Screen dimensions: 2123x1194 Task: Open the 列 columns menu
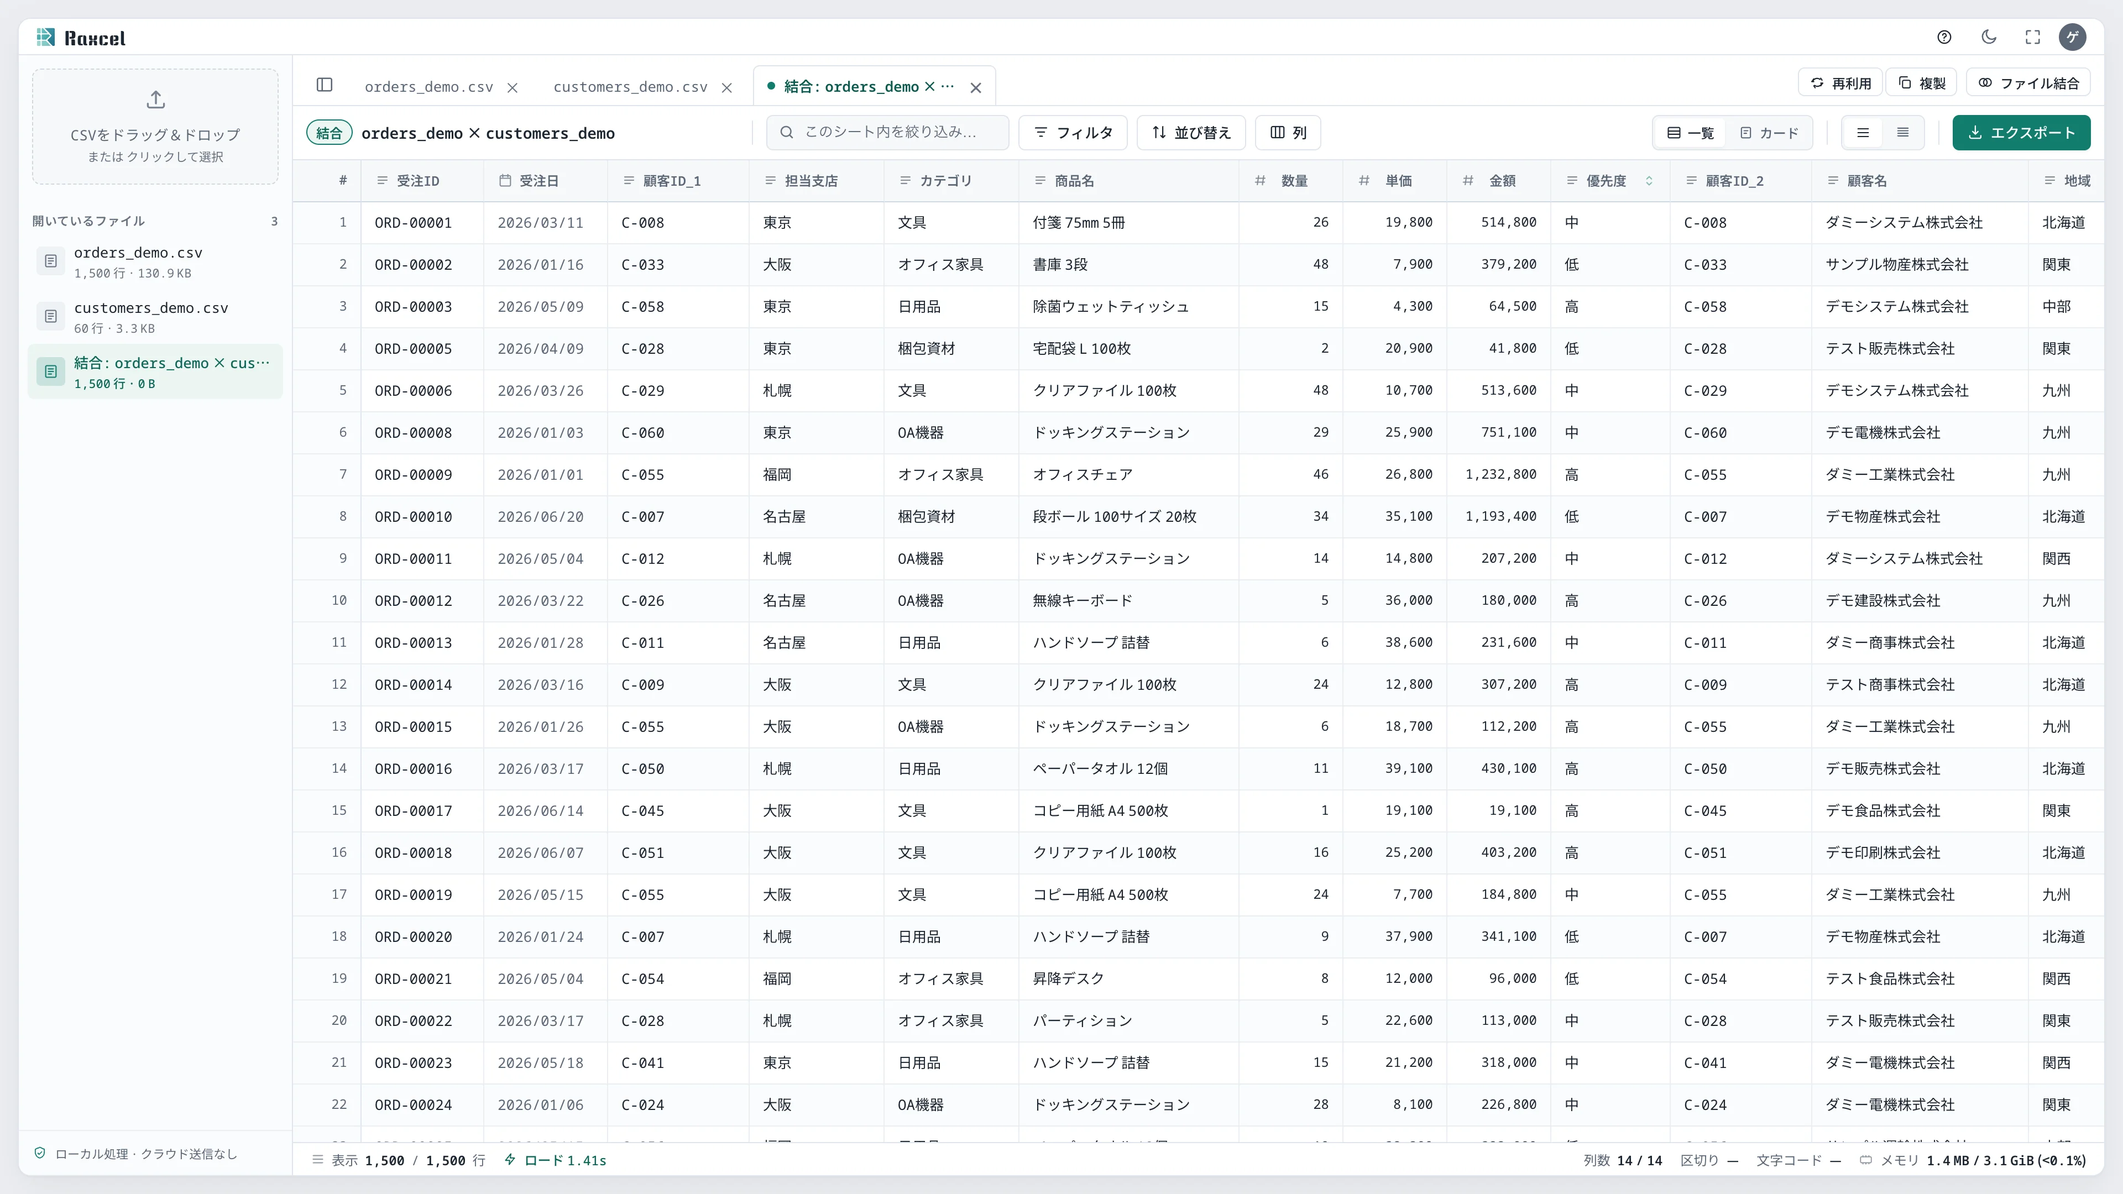(1288, 133)
